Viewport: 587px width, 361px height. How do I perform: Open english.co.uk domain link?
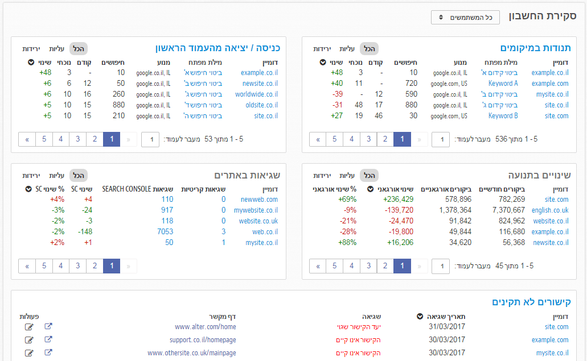[550, 210]
